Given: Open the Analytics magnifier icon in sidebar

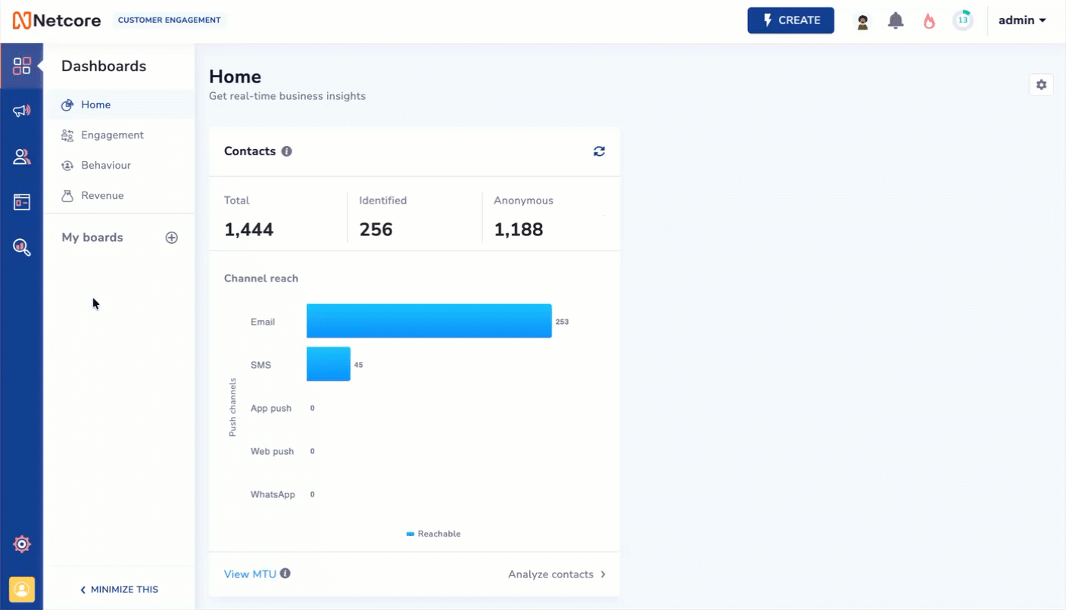Looking at the screenshot, I should click(x=22, y=247).
